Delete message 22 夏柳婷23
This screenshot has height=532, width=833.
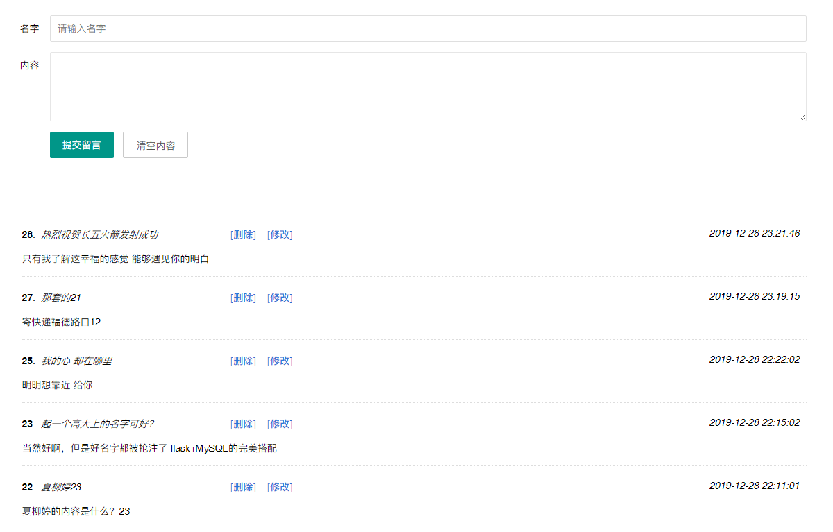click(243, 487)
